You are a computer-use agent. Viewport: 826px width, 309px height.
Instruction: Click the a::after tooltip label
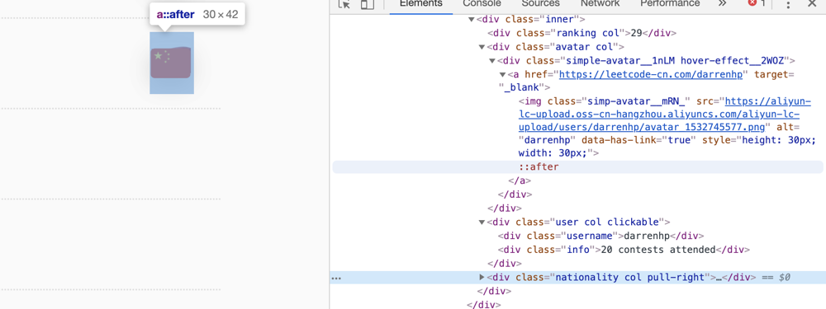[175, 14]
